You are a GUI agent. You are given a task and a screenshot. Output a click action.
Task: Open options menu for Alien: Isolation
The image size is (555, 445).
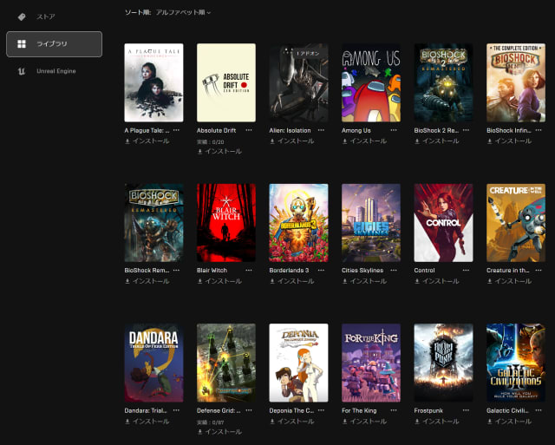click(321, 130)
